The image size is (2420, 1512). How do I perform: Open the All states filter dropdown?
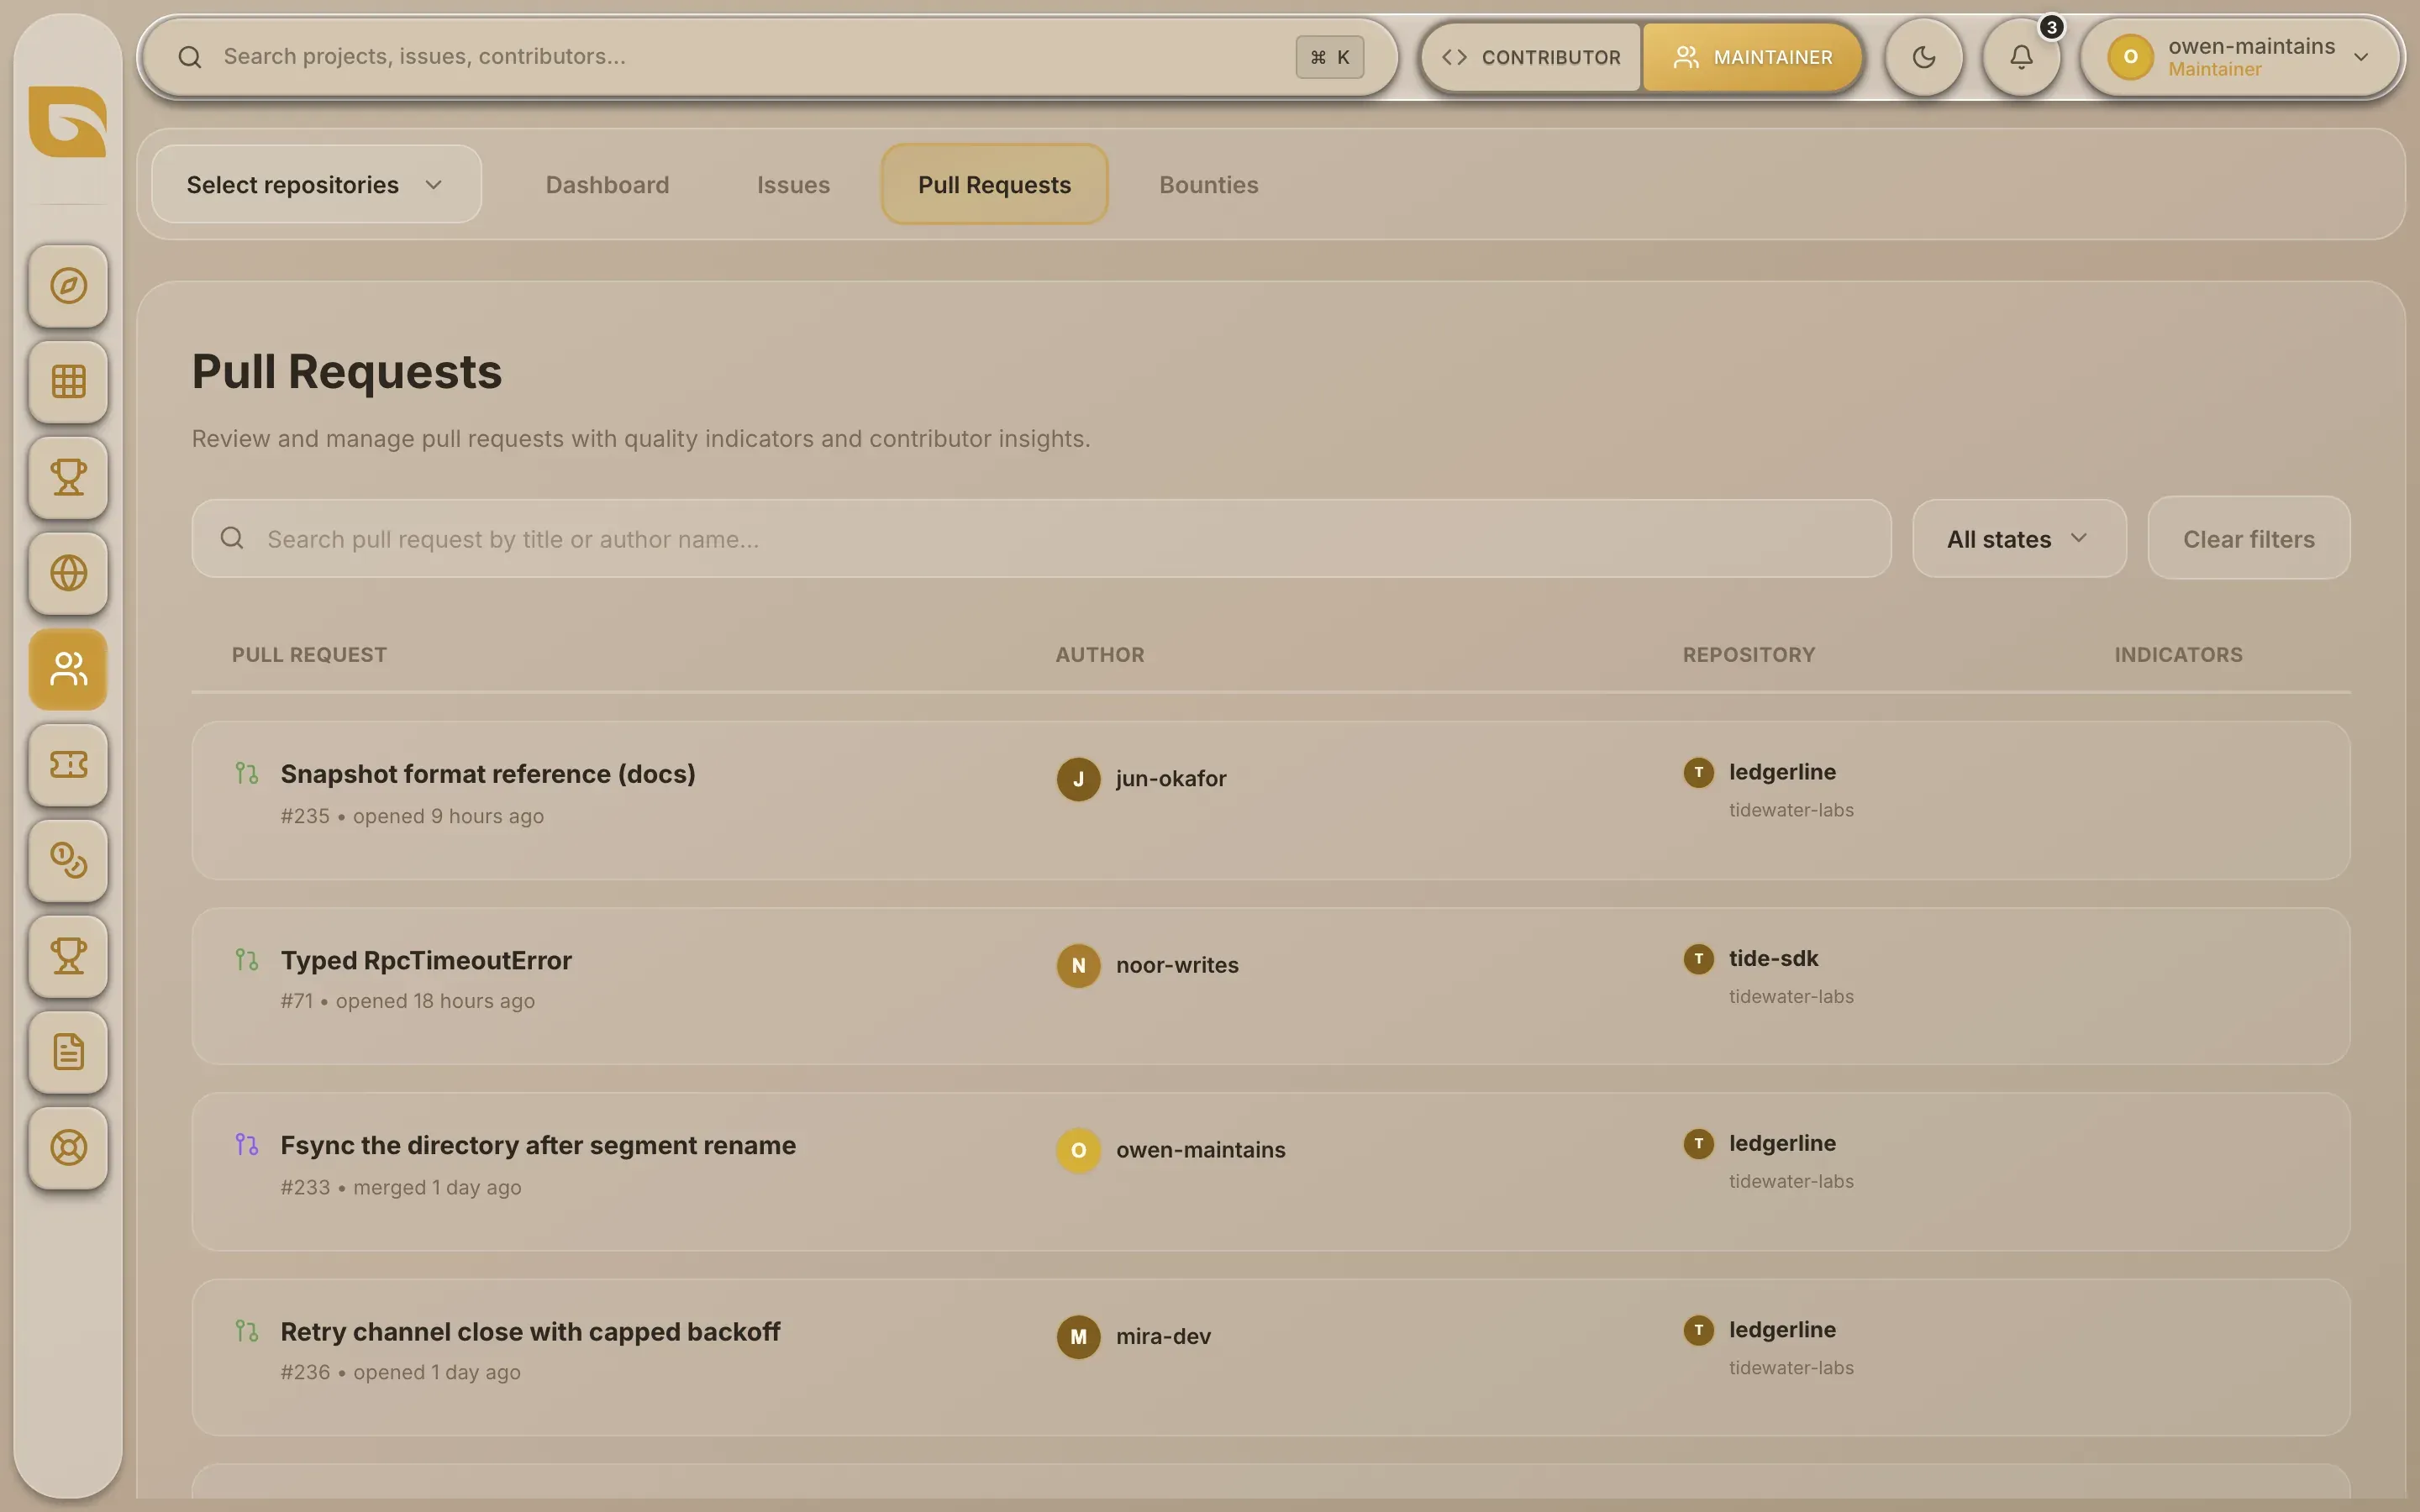click(2018, 538)
